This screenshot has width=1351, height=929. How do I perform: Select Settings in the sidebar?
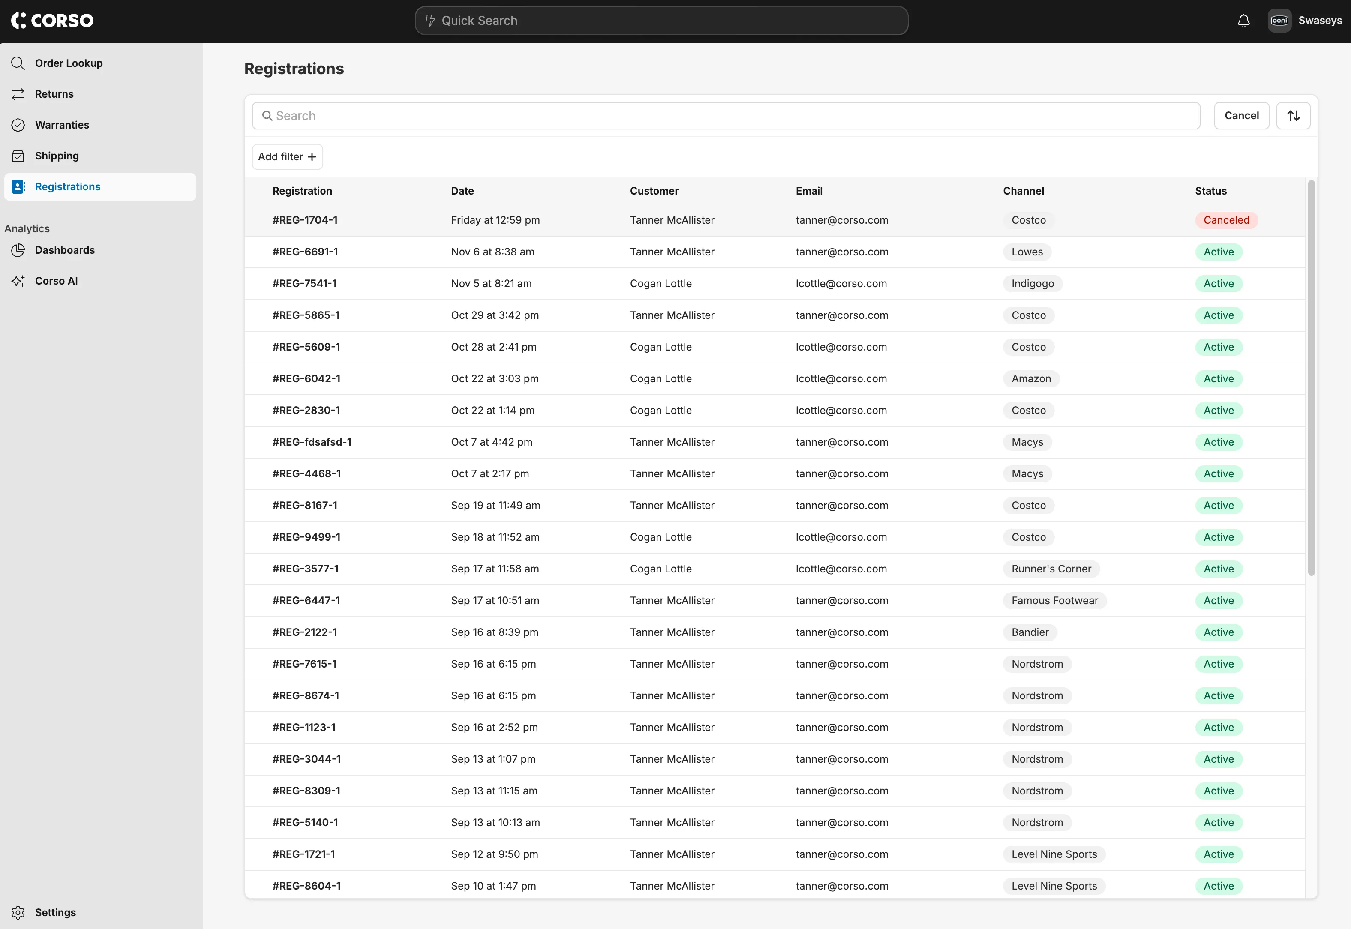coord(55,912)
